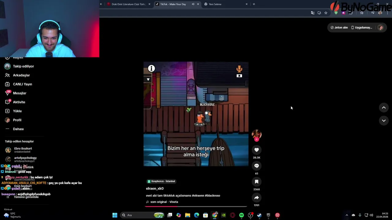392x220 pixels.
Task: Click the #blackrose hashtag
Action: click(213, 196)
